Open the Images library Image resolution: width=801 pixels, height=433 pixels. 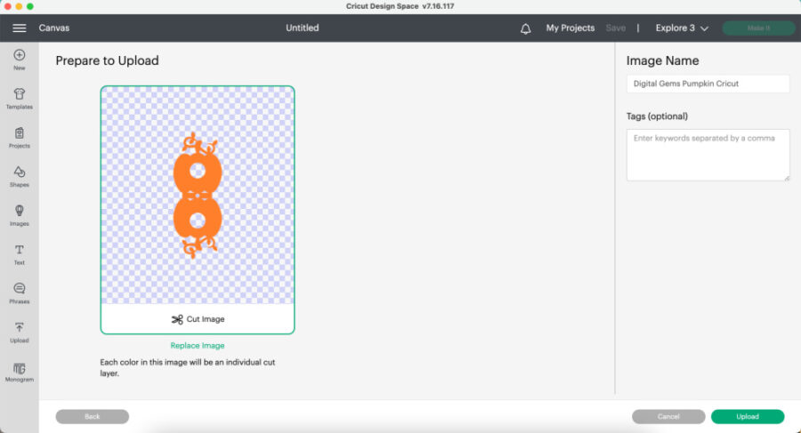click(20, 214)
